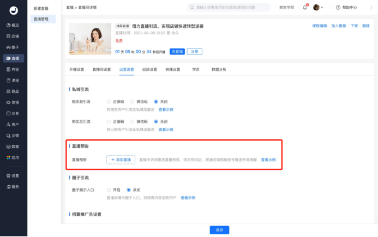378x237 pixels.
Task: Click the 添加直播 button
Action: (x=121, y=159)
